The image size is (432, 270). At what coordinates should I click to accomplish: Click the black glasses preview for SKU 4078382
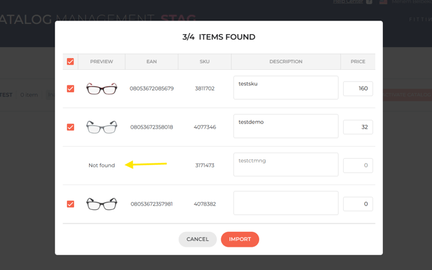tap(102, 204)
